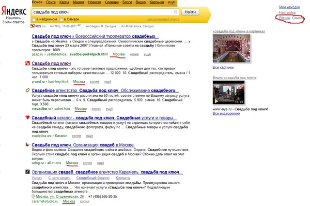The height and width of the screenshot is (206, 310).
Task: Expand 'ещё' for pssp.ru result
Action: pyautogui.click(x=147, y=54)
